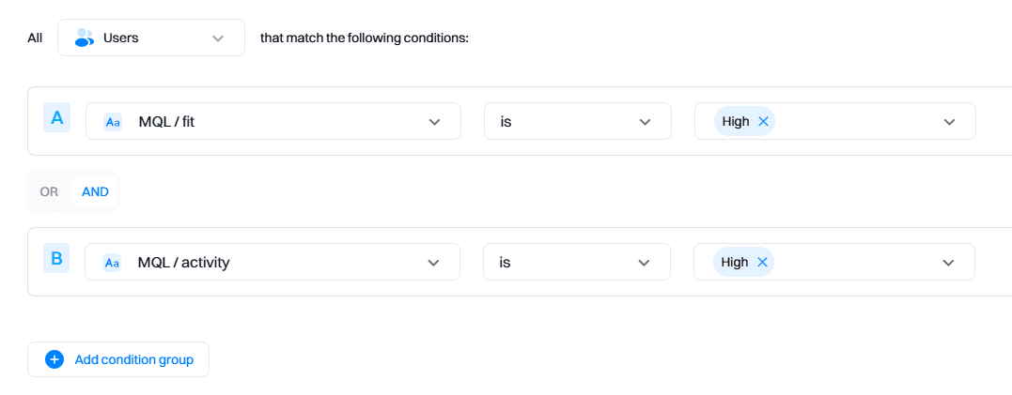
Task: Select the condition B letter badge
Action: coord(56,259)
